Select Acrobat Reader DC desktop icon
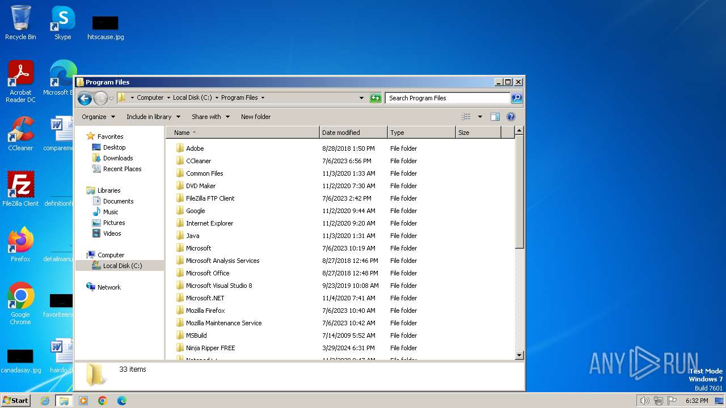This screenshot has width=726, height=408. (20, 82)
